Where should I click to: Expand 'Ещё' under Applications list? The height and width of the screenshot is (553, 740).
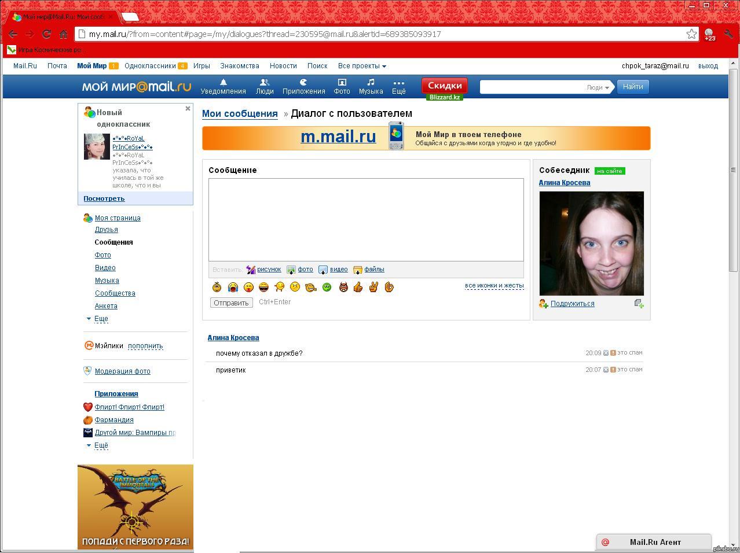pos(101,445)
